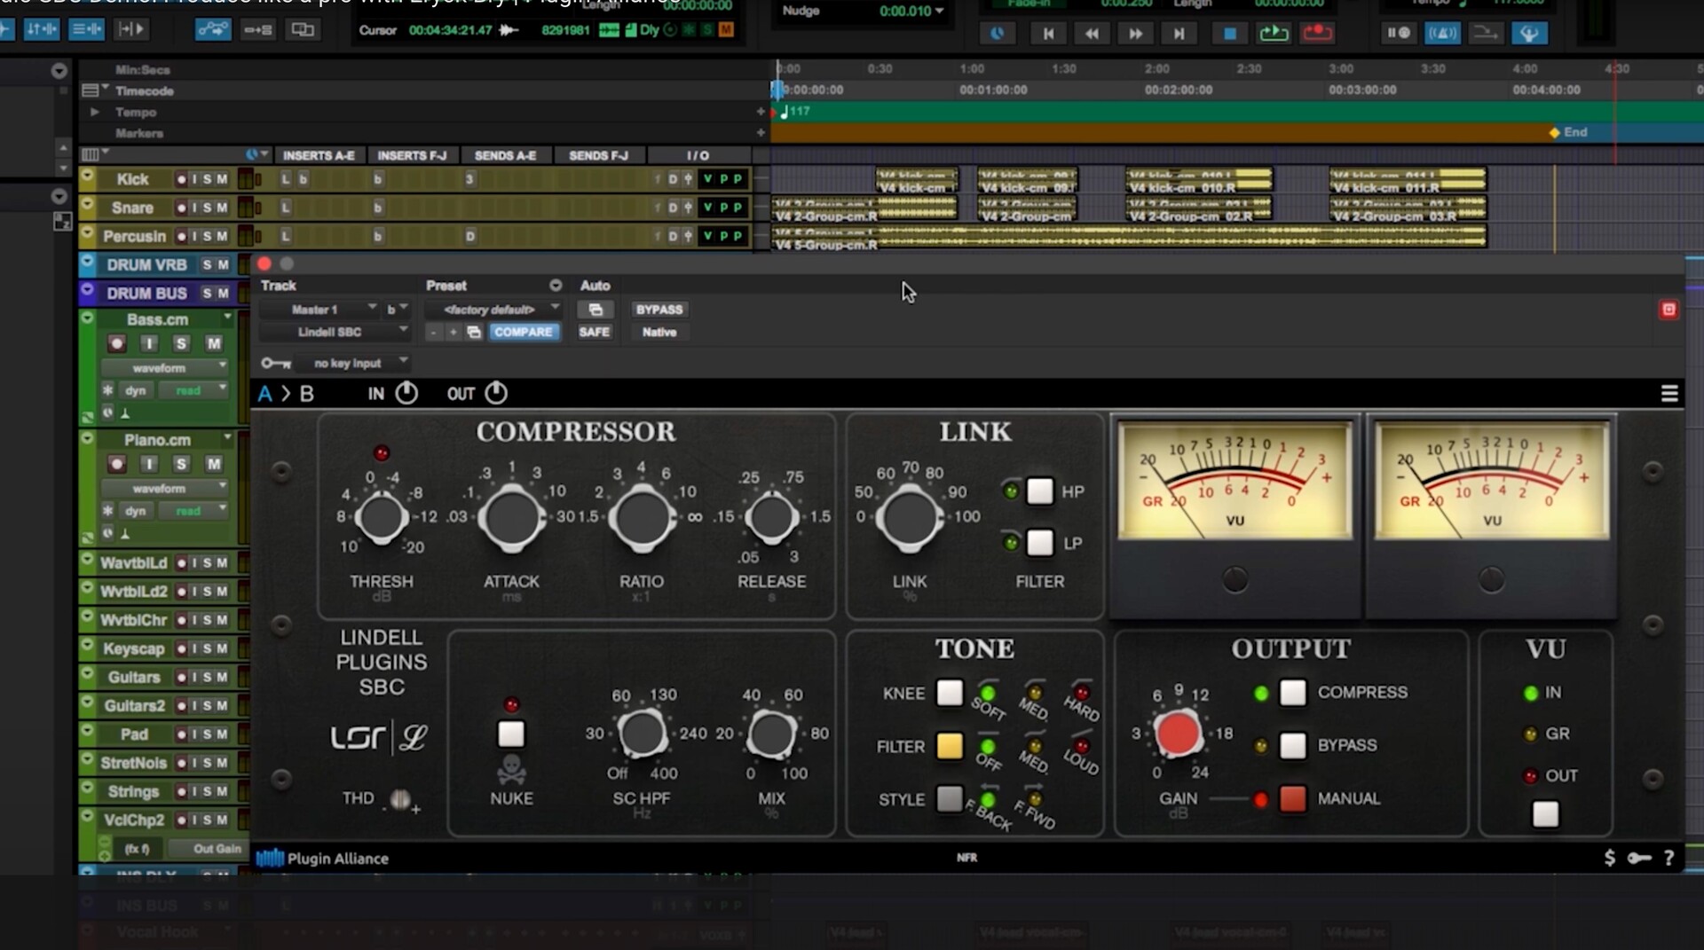Click the SAFE button
The height and width of the screenshot is (950, 1704).
click(595, 332)
